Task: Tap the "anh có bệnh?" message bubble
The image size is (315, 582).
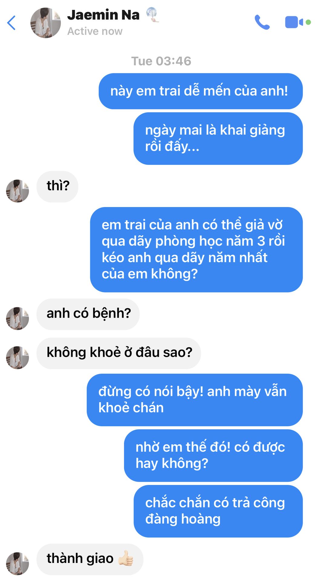Action: tap(88, 314)
